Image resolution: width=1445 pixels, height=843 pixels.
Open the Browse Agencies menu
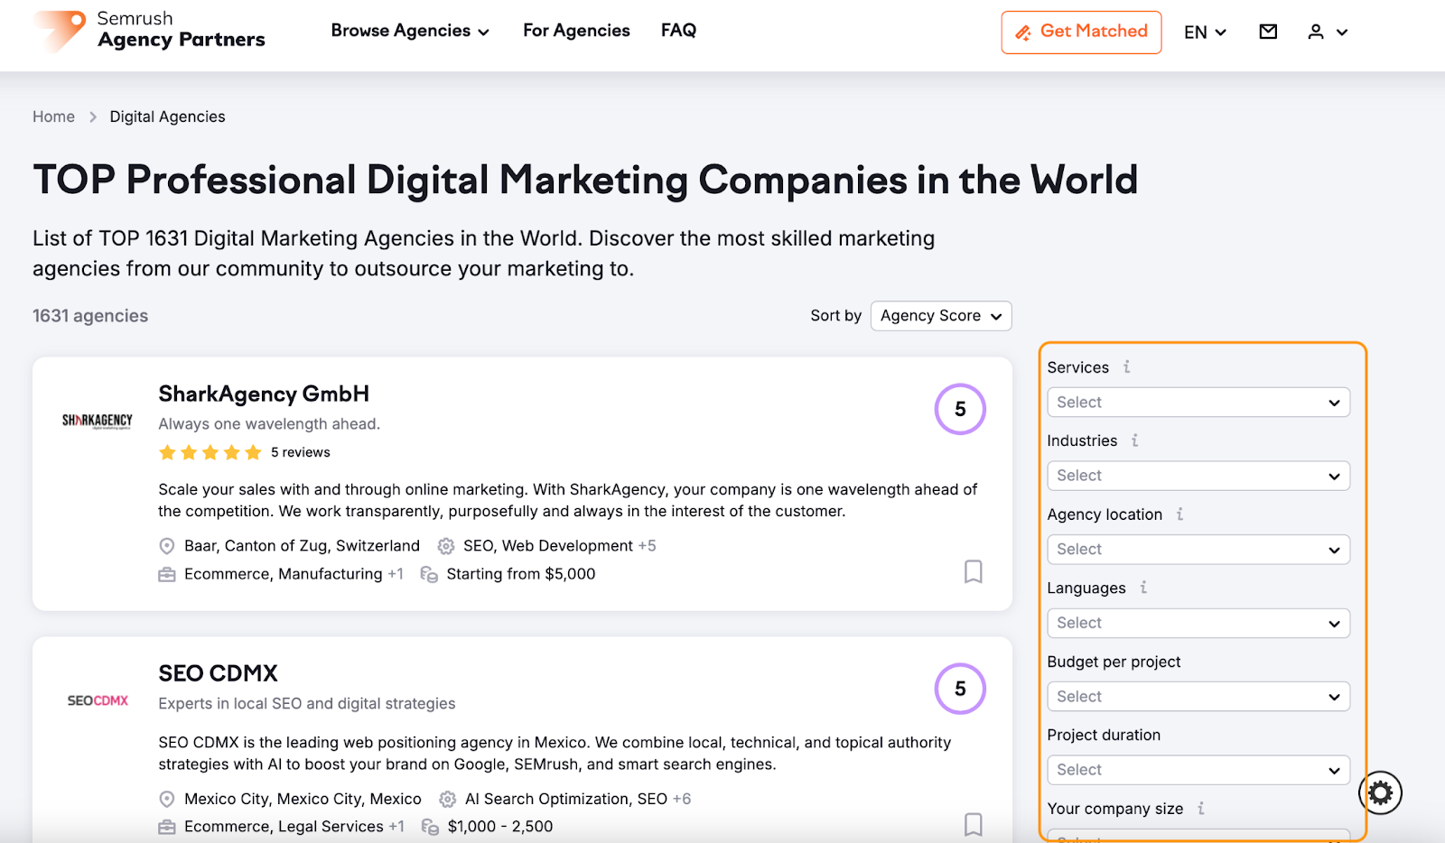point(409,30)
